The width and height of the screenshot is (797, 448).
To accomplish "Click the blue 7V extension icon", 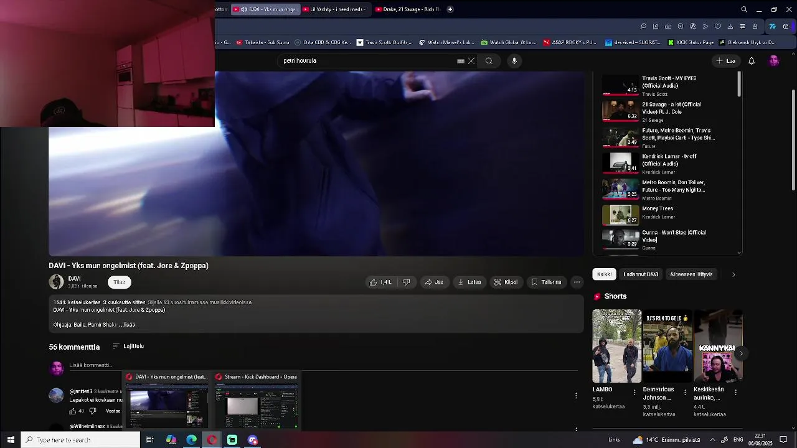I will [x=772, y=26].
